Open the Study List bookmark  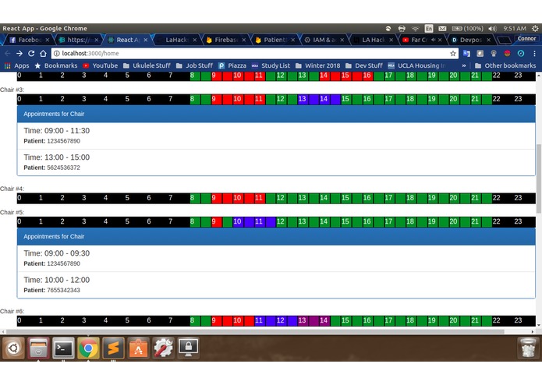(271, 65)
